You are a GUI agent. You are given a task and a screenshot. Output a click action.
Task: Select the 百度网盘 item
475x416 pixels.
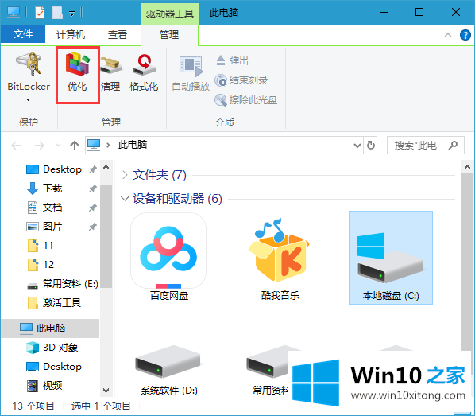point(168,257)
